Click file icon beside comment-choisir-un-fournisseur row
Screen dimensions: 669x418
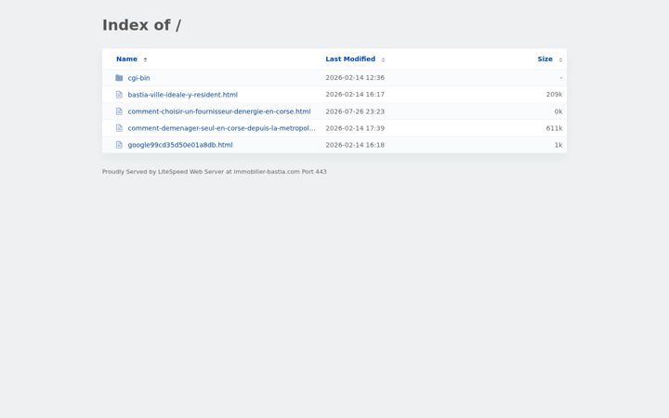(119, 111)
